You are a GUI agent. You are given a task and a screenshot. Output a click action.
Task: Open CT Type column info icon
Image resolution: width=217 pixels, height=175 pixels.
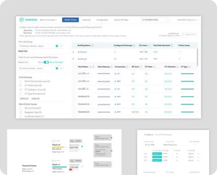point(189,67)
